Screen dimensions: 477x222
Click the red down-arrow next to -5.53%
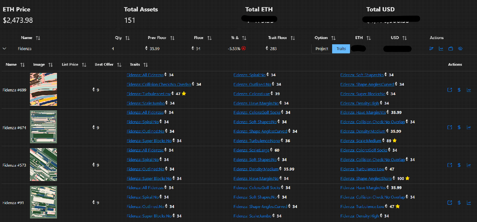coord(244,49)
